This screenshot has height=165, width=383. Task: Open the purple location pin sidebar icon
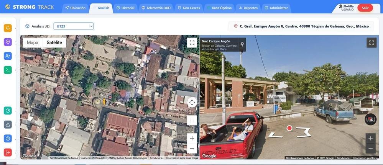pyautogui.click(x=8, y=42)
